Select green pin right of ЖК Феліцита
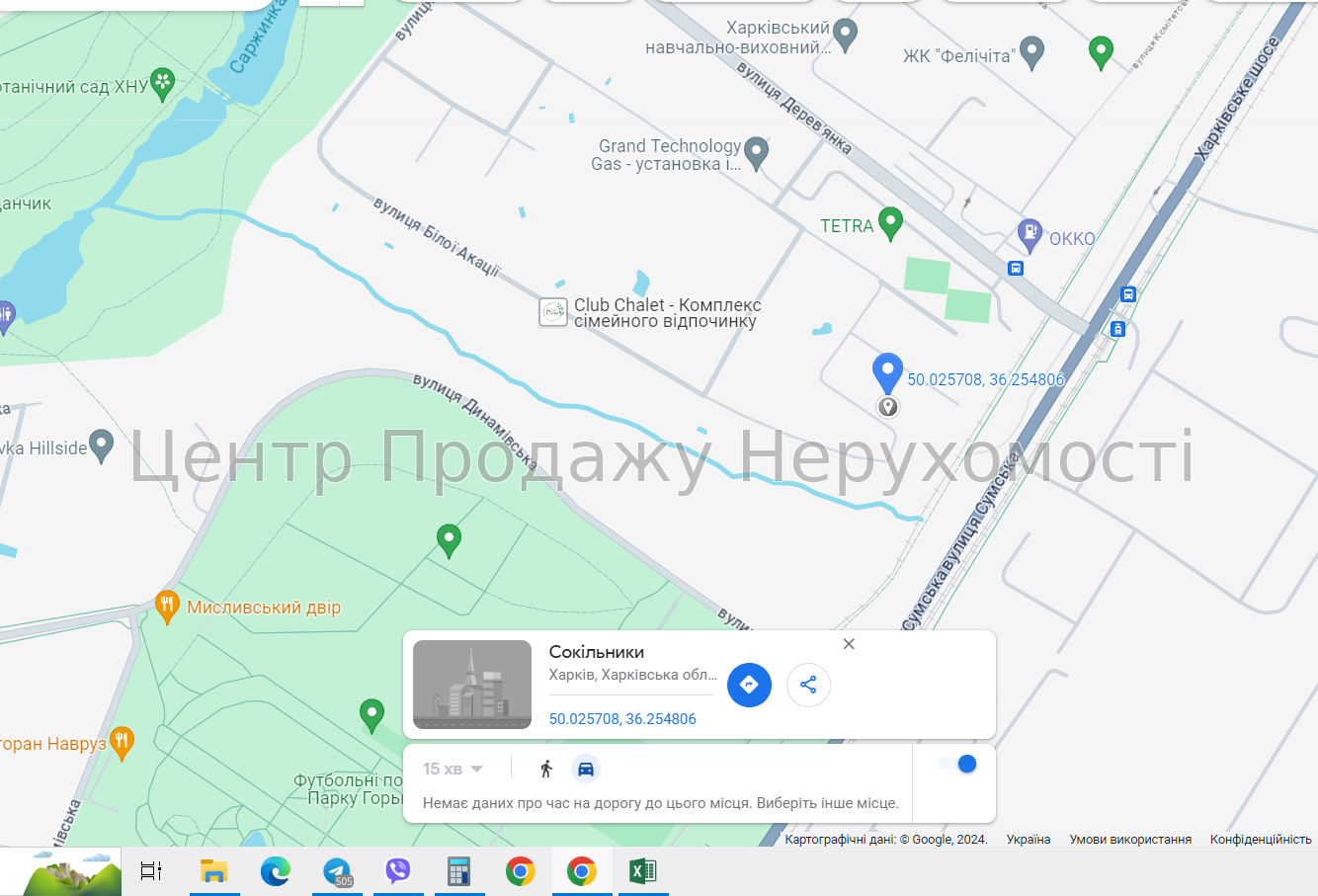This screenshot has width=1318, height=896. tap(1101, 52)
